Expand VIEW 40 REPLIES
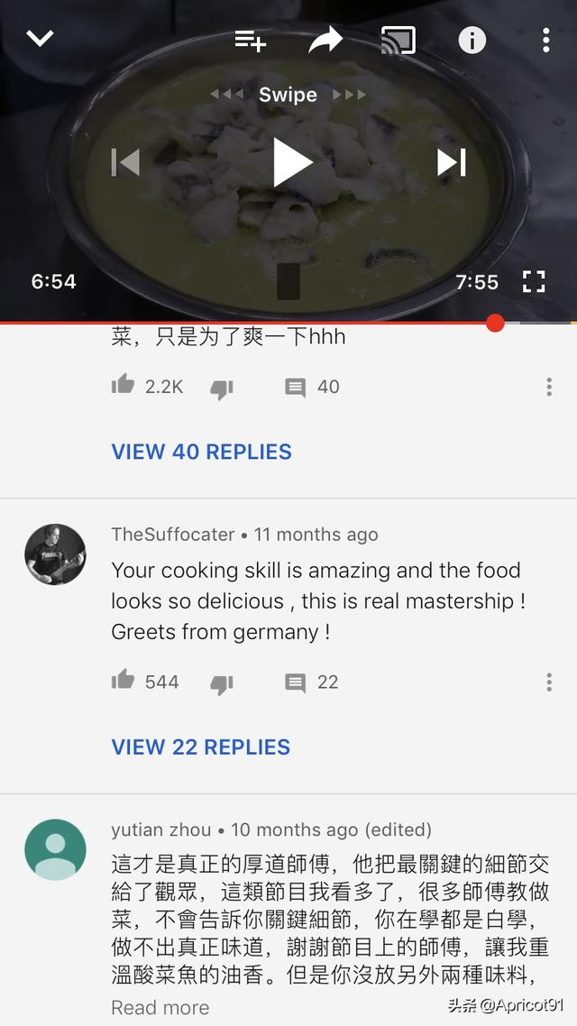Viewport: 577px width, 1026px height. point(201,452)
